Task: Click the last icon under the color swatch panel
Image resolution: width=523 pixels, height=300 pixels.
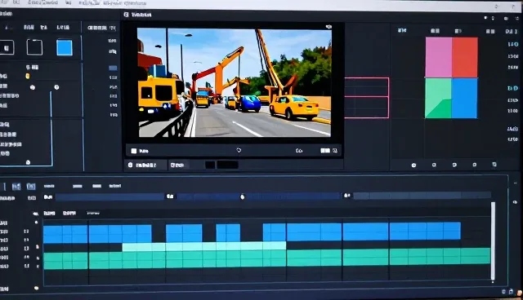Action: point(494,165)
